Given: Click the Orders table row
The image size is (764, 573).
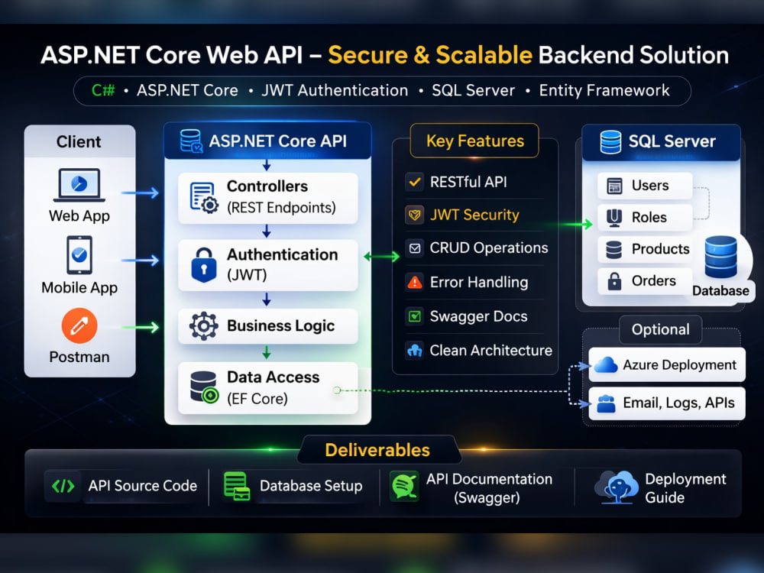Looking at the screenshot, I should (645, 281).
